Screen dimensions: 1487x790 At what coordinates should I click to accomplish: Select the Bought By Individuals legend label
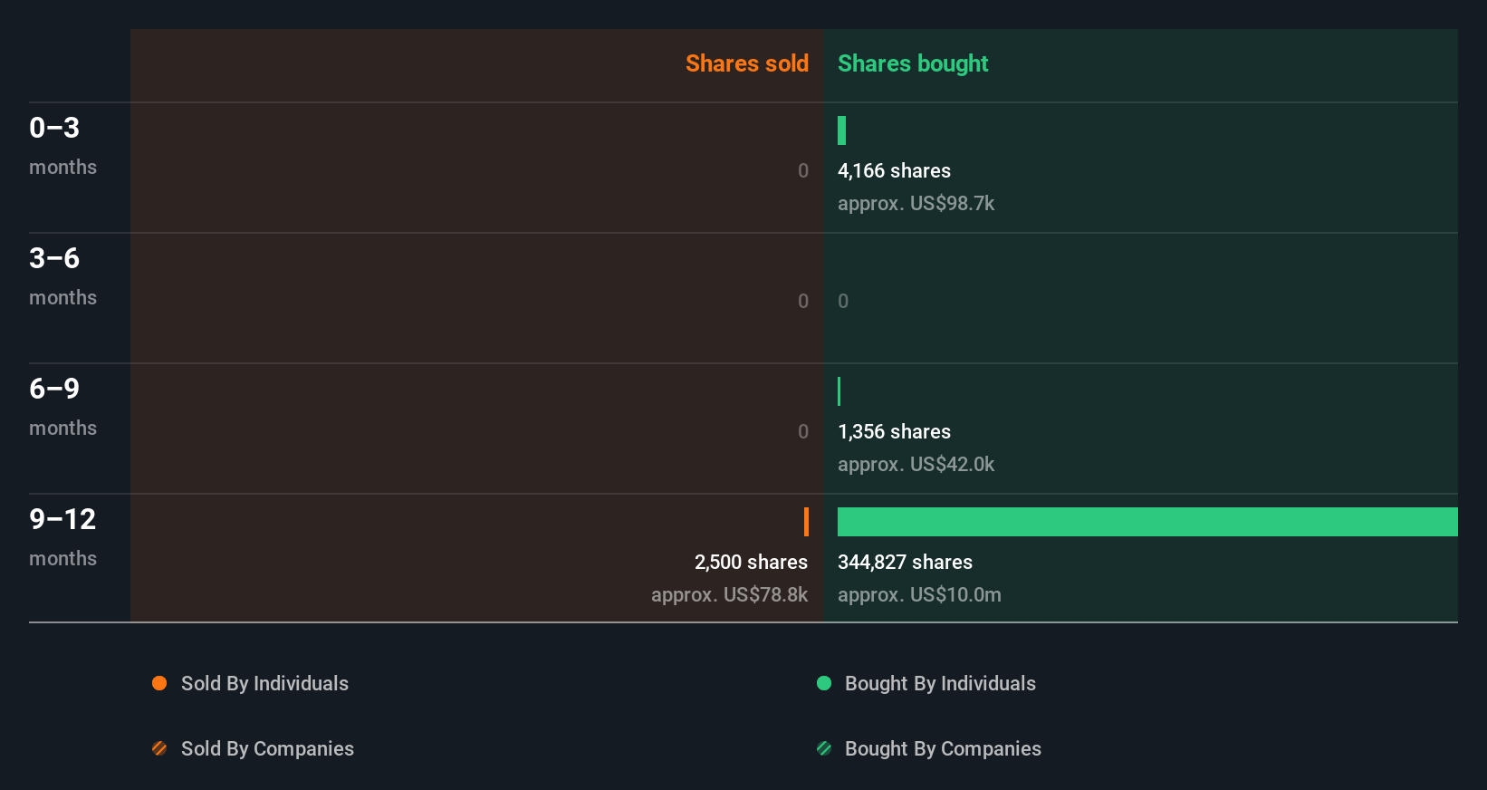pyautogui.click(x=940, y=683)
